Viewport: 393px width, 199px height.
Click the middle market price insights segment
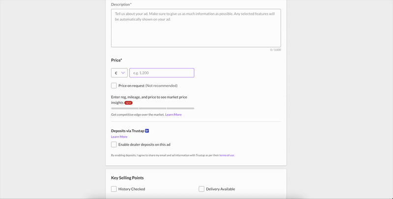pyautogui.click(x=153, y=108)
